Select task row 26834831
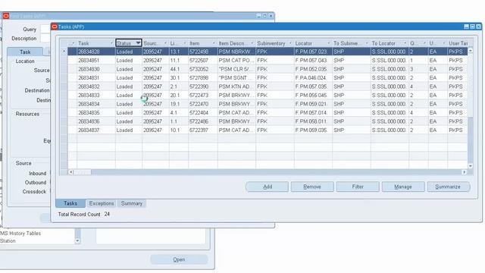485x273 pixels. 268,77
